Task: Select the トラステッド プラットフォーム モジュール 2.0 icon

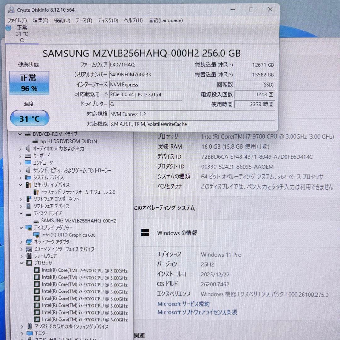Action: 37,192
